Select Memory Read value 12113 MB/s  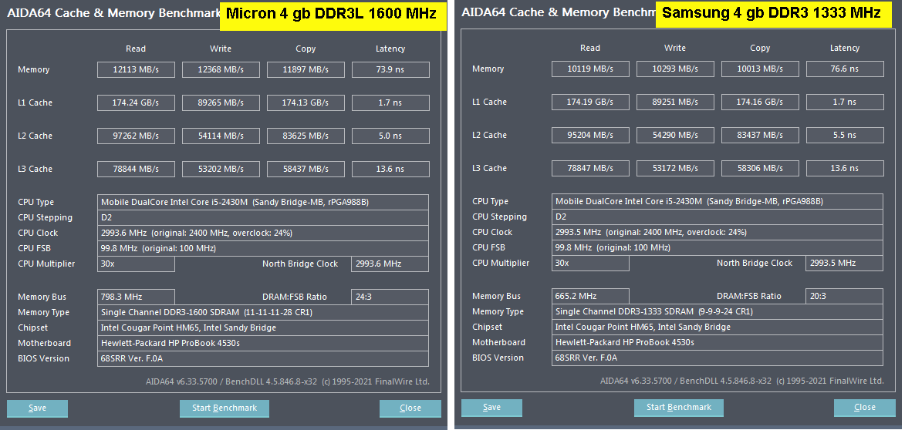(137, 70)
